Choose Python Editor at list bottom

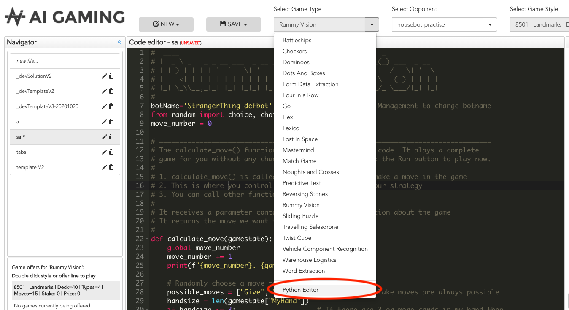pyautogui.click(x=325, y=290)
